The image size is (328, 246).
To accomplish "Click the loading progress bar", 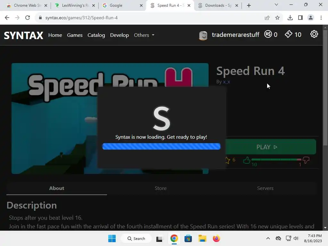I will [161, 146].
